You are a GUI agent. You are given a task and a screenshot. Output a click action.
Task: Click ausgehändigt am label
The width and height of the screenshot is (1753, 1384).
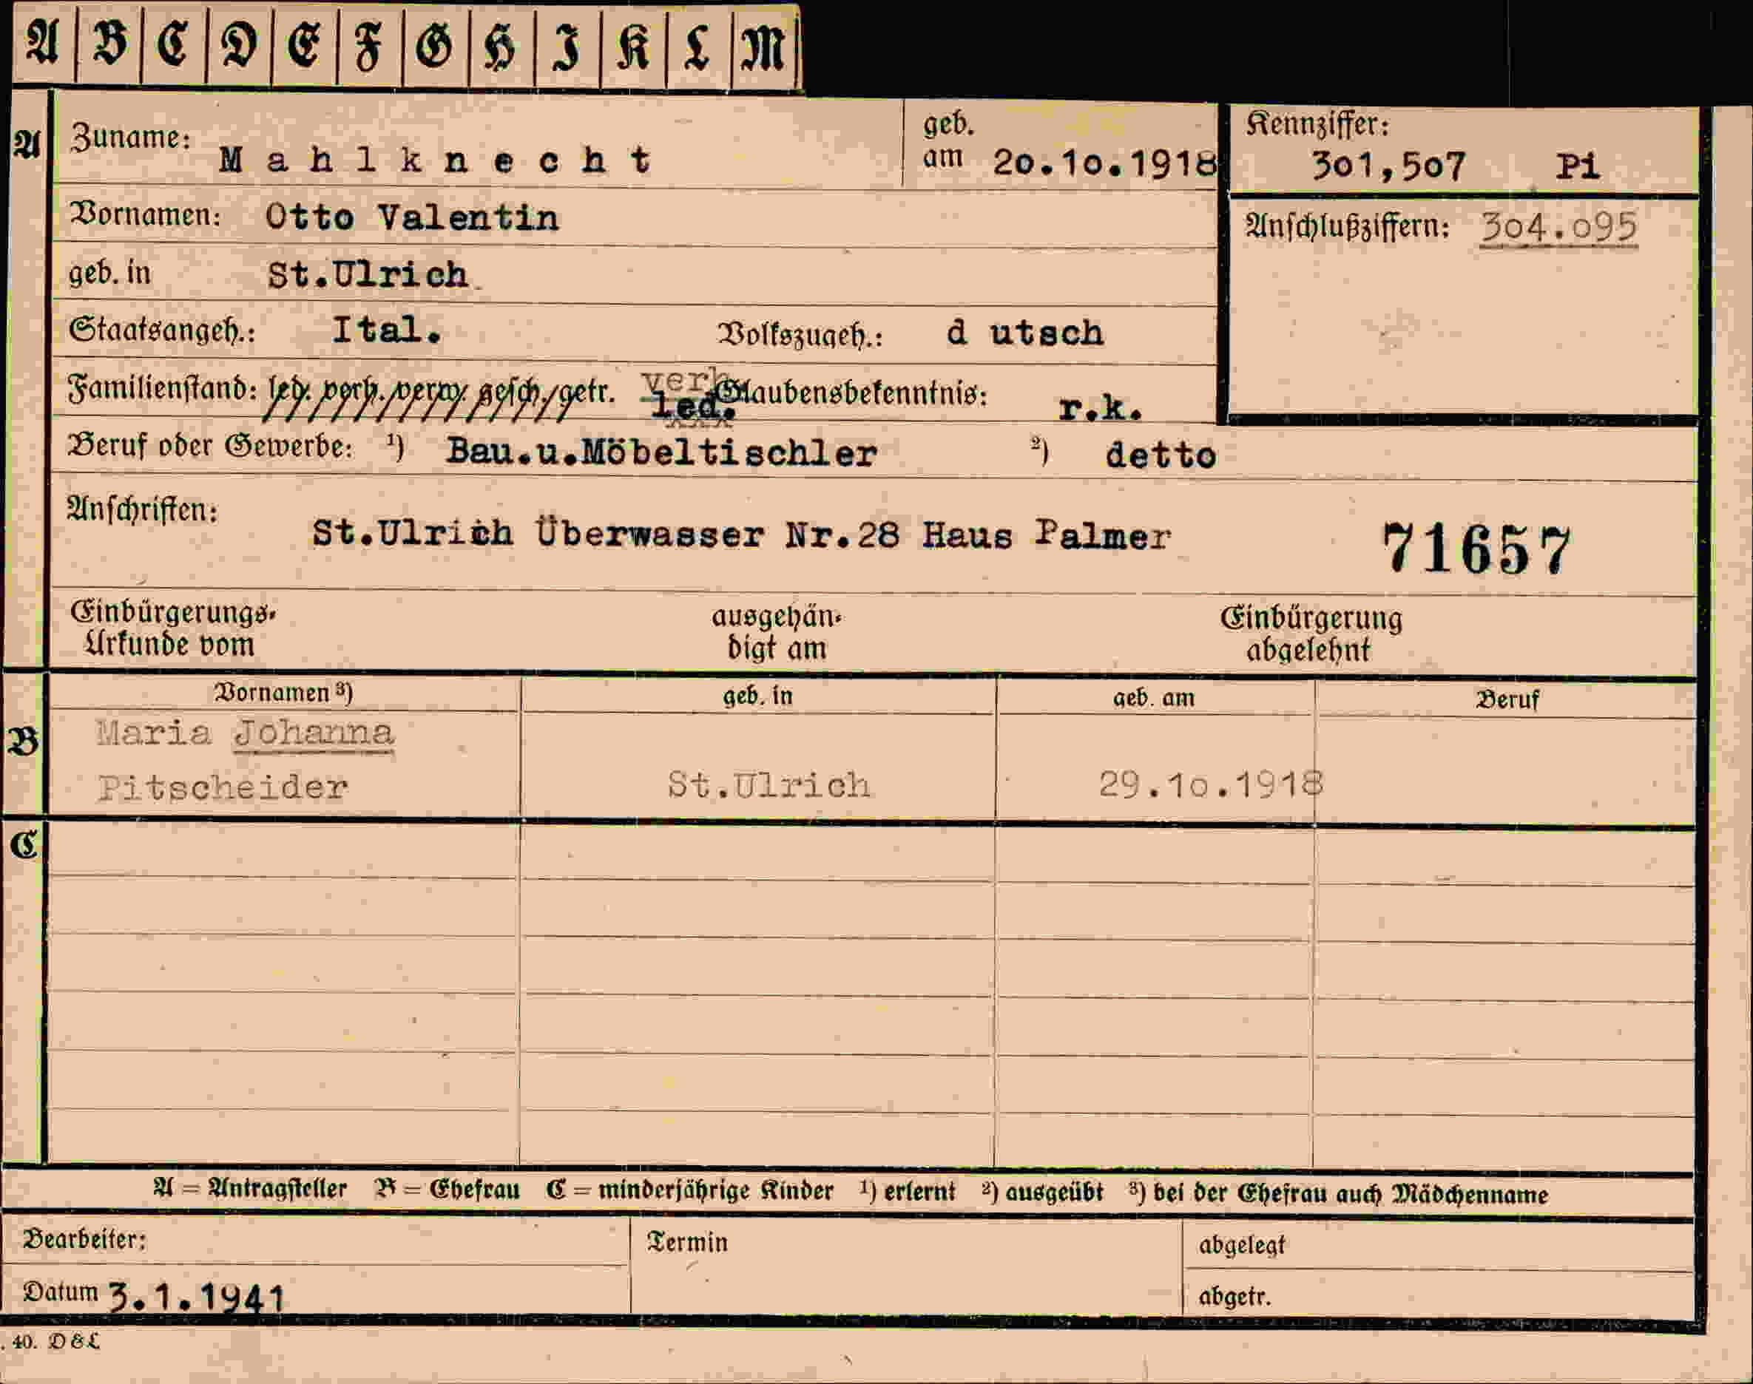[x=777, y=632]
